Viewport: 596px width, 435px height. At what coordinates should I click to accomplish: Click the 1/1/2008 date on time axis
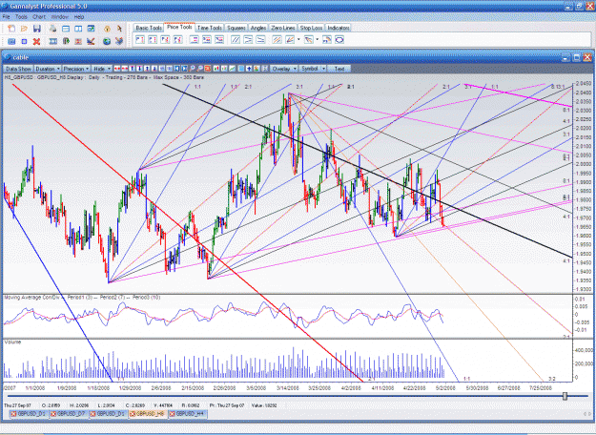[x=35, y=388]
